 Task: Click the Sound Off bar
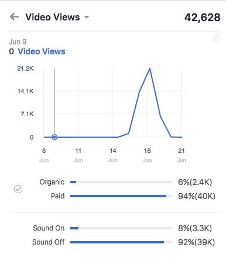tap(121, 242)
